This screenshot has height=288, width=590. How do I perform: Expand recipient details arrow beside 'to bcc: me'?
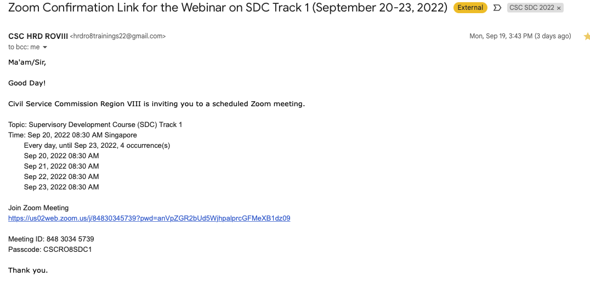click(x=45, y=48)
